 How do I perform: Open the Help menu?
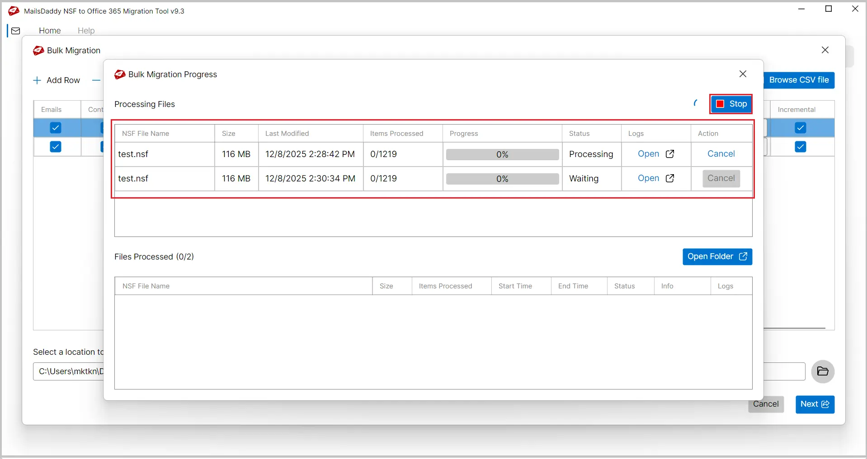click(x=86, y=30)
